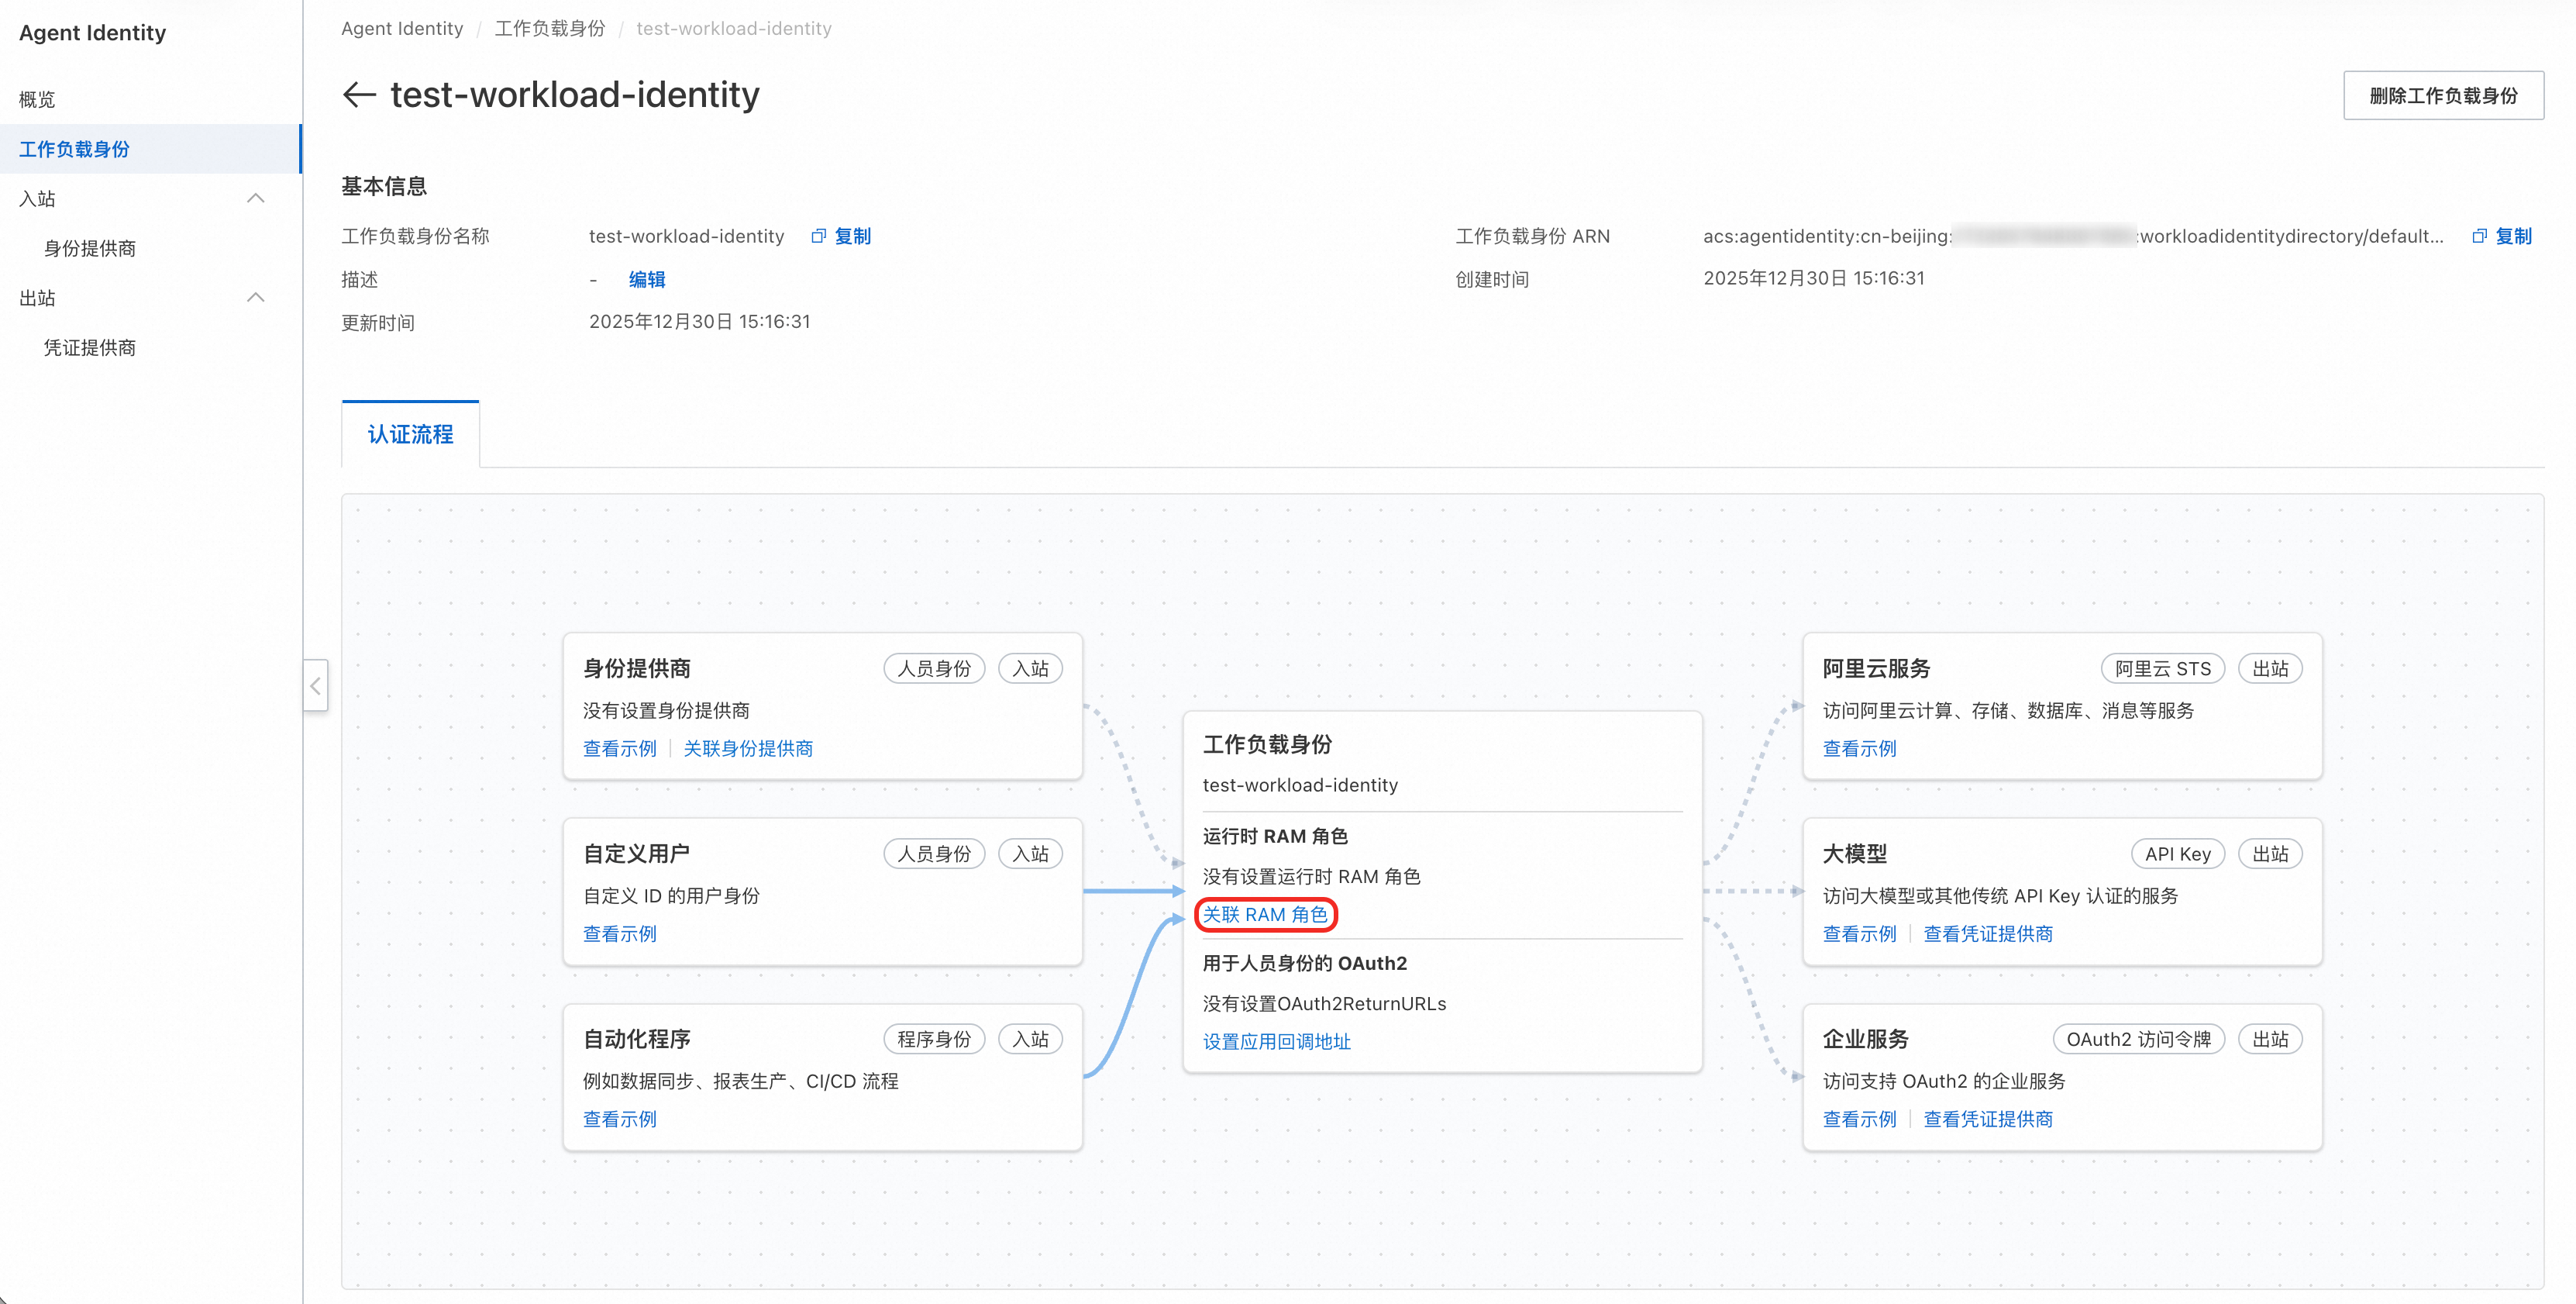Click the back arrow beside test-workload-identity title
The height and width of the screenshot is (1304, 2576).
[359, 95]
